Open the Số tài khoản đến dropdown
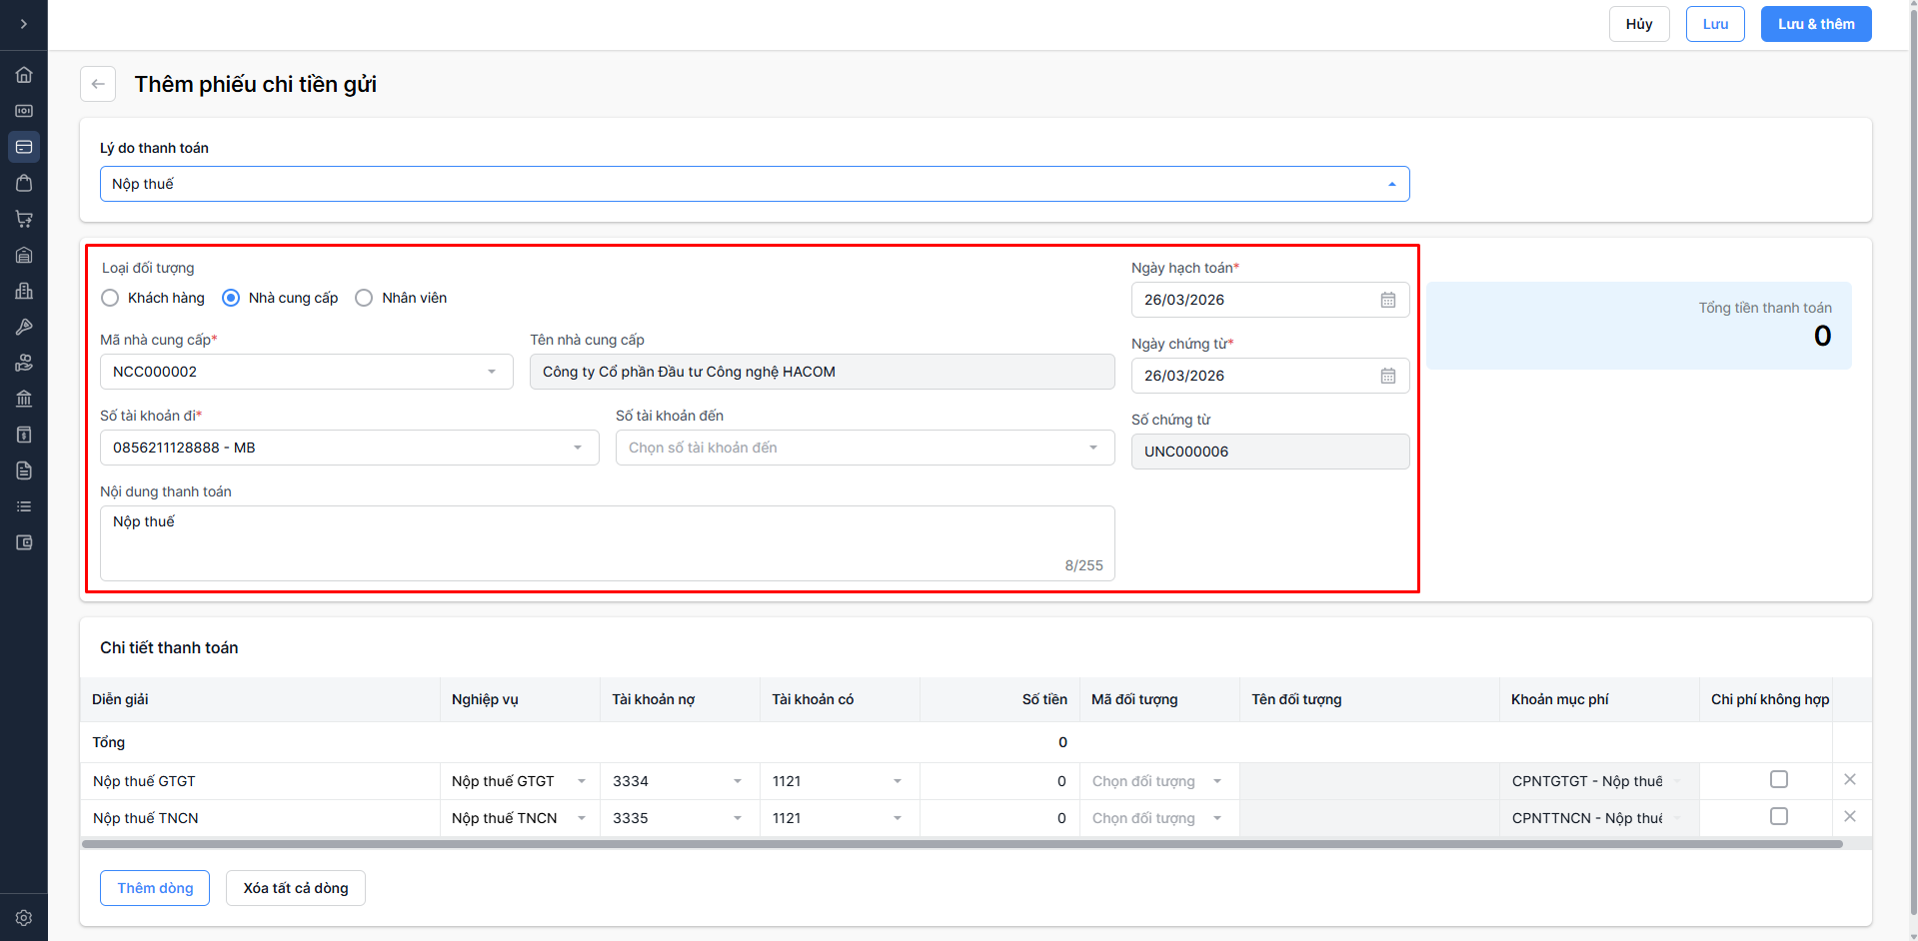1918x941 pixels. click(865, 448)
